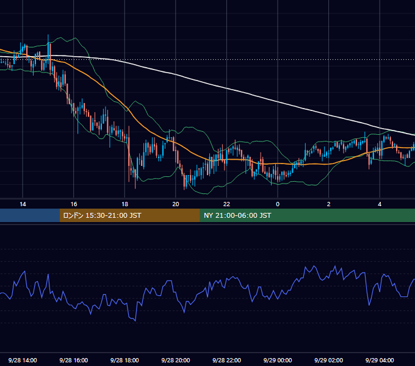Image resolution: width=415 pixels, height=366 pixels.
Task: Click the 9/28 18:00 date label
Action: click(125, 360)
